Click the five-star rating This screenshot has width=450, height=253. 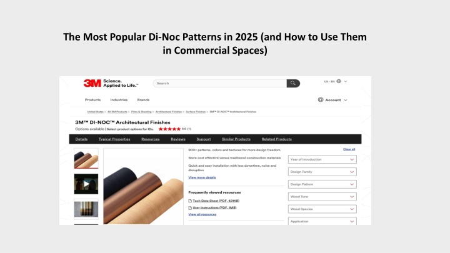click(x=169, y=129)
